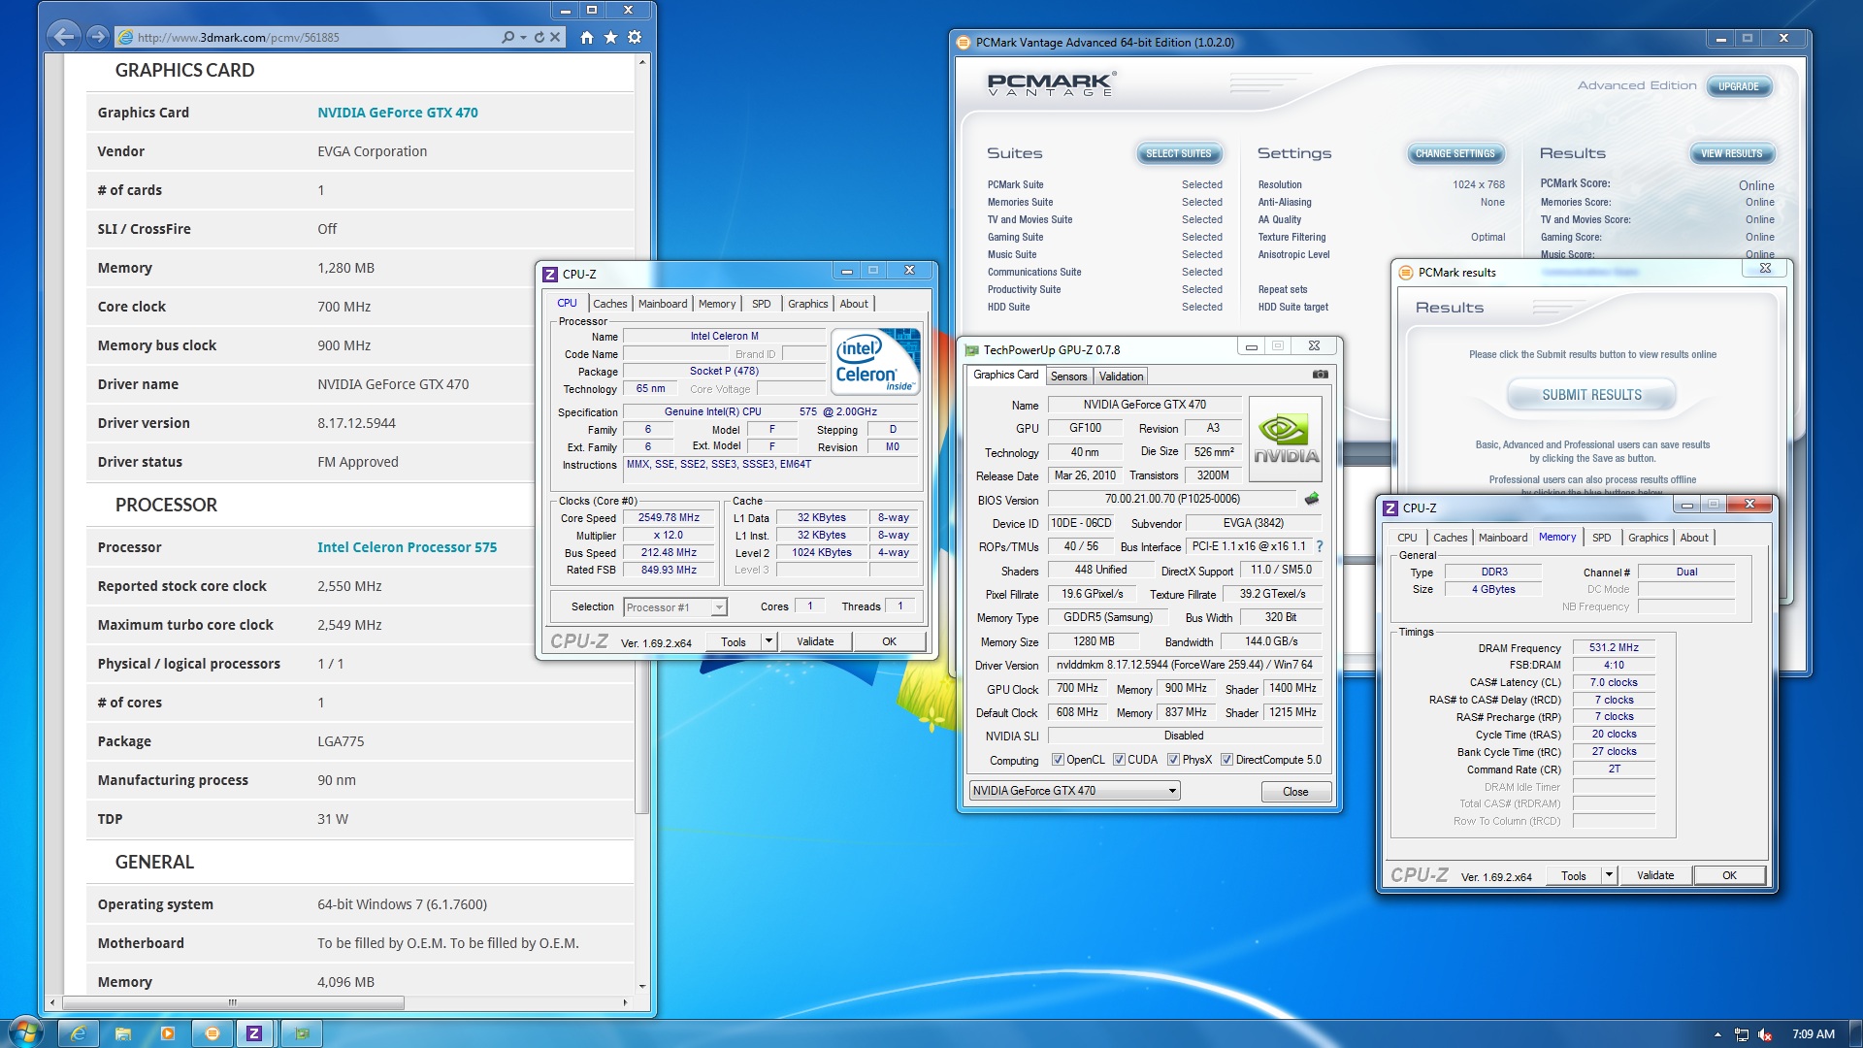Click the Intel Celeron logo in CPU-Z

[x=875, y=362]
